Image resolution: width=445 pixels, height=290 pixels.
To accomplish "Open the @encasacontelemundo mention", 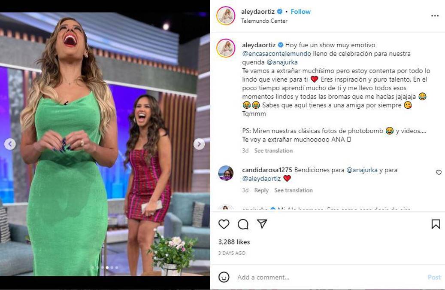I will [x=277, y=54].
